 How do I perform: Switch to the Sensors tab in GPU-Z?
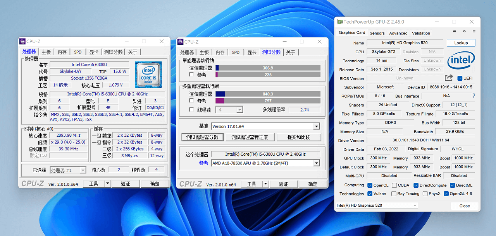pyautogui.click(x=377, y=33)
